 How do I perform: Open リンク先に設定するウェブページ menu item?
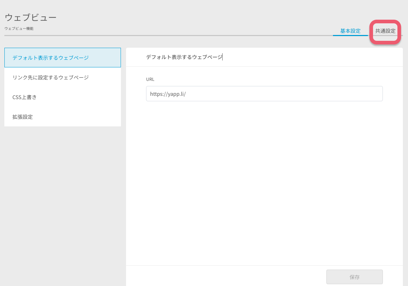pyautogui.click(x=62, y=77)
